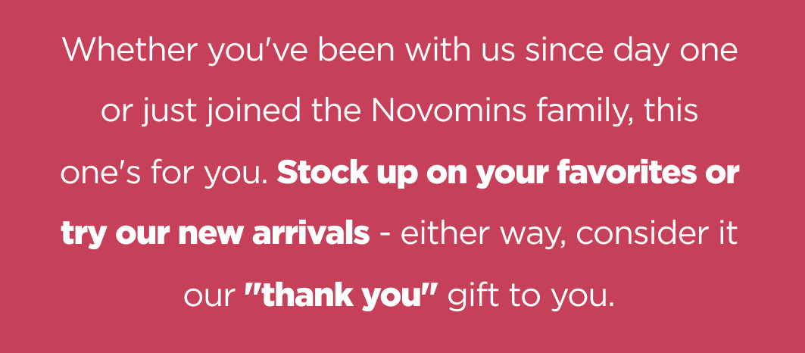805x353 pixels.
Task: Click the word "Whether" in first line
Action: pos(130,50)
